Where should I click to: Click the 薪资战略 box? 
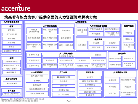(x=12, y=39)
